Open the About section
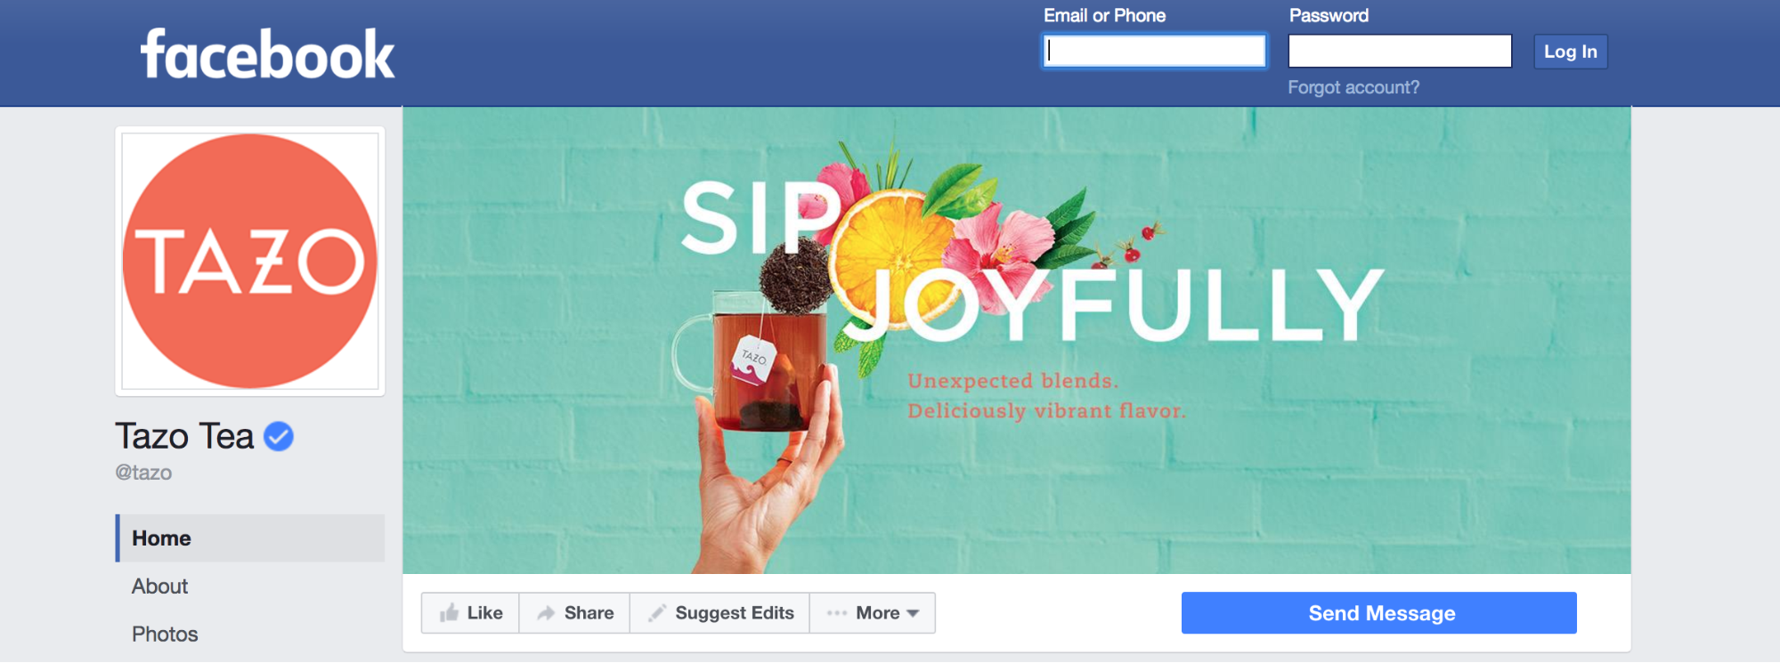1780x663 pixels. pyautogui.click(x=159, y=586)
